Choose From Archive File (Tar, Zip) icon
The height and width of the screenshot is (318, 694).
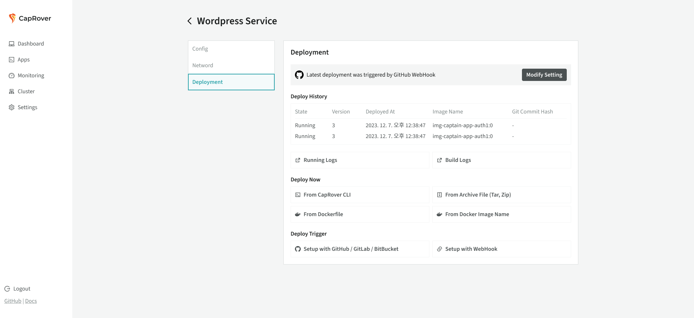pos(440,195)
